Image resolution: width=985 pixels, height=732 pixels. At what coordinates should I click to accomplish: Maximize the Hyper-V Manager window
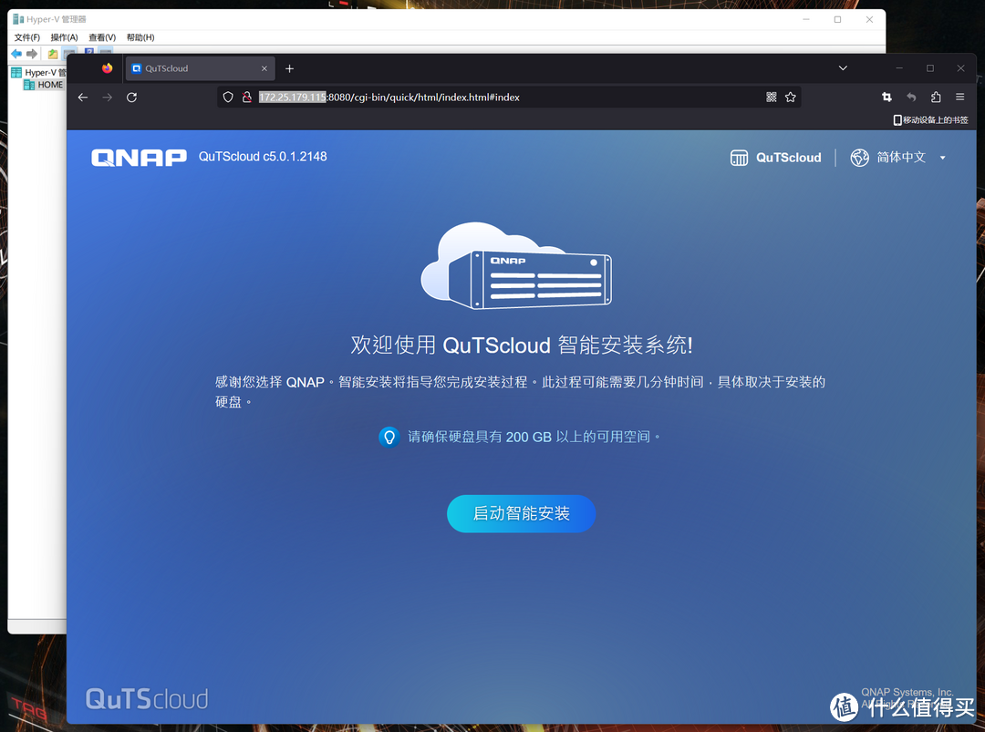point(837,19)
